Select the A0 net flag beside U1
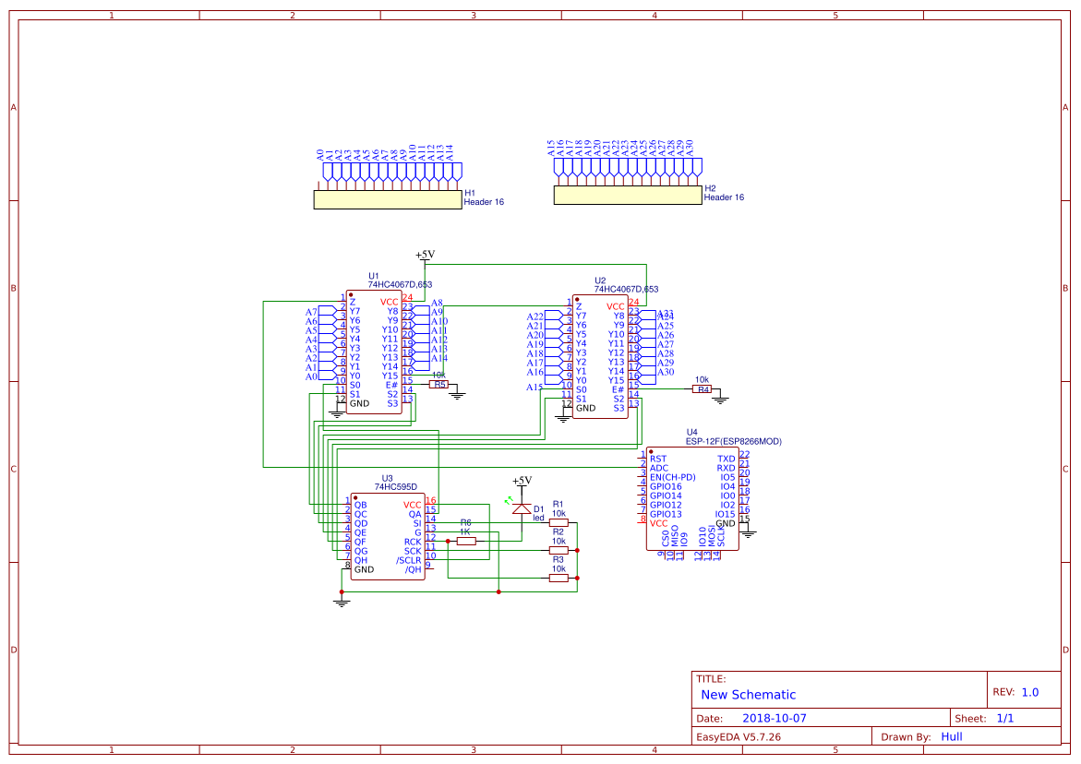The width and height of the screenshot is (1081, 764). click(320, 376)
